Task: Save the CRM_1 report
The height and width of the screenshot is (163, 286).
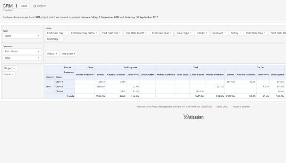Action: click(x=24, y=6)
